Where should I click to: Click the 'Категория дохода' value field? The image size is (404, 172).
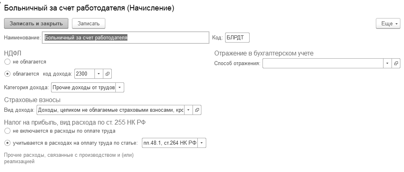83,87
